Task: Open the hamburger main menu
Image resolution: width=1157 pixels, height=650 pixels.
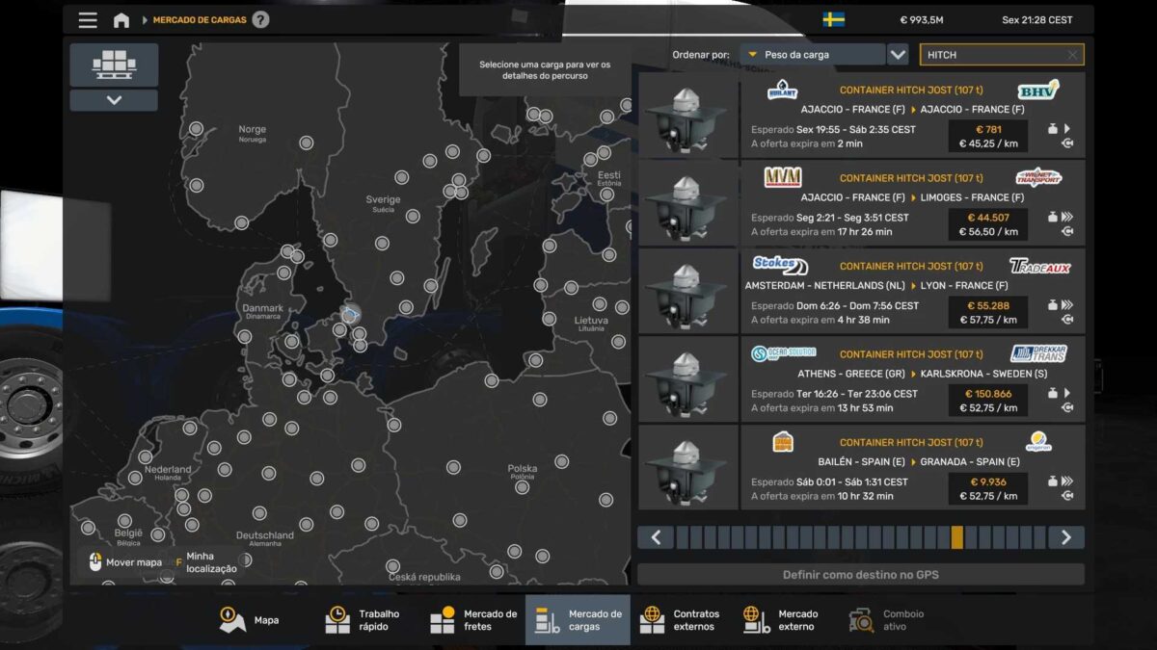Action: (x=88, y=20)
